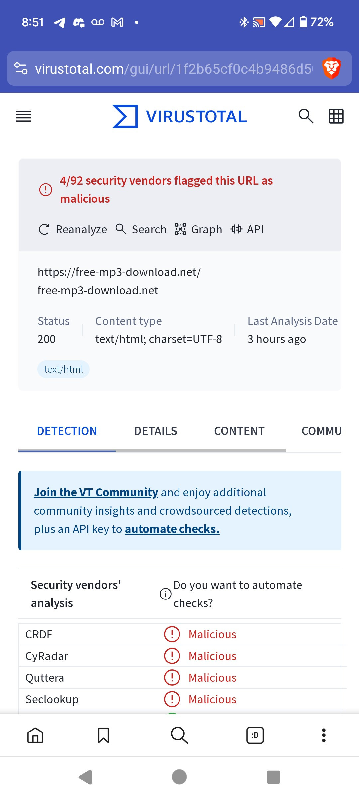The image size is (359, 798).
Task: Follow the automate checks link
Action: click(172, 529)
